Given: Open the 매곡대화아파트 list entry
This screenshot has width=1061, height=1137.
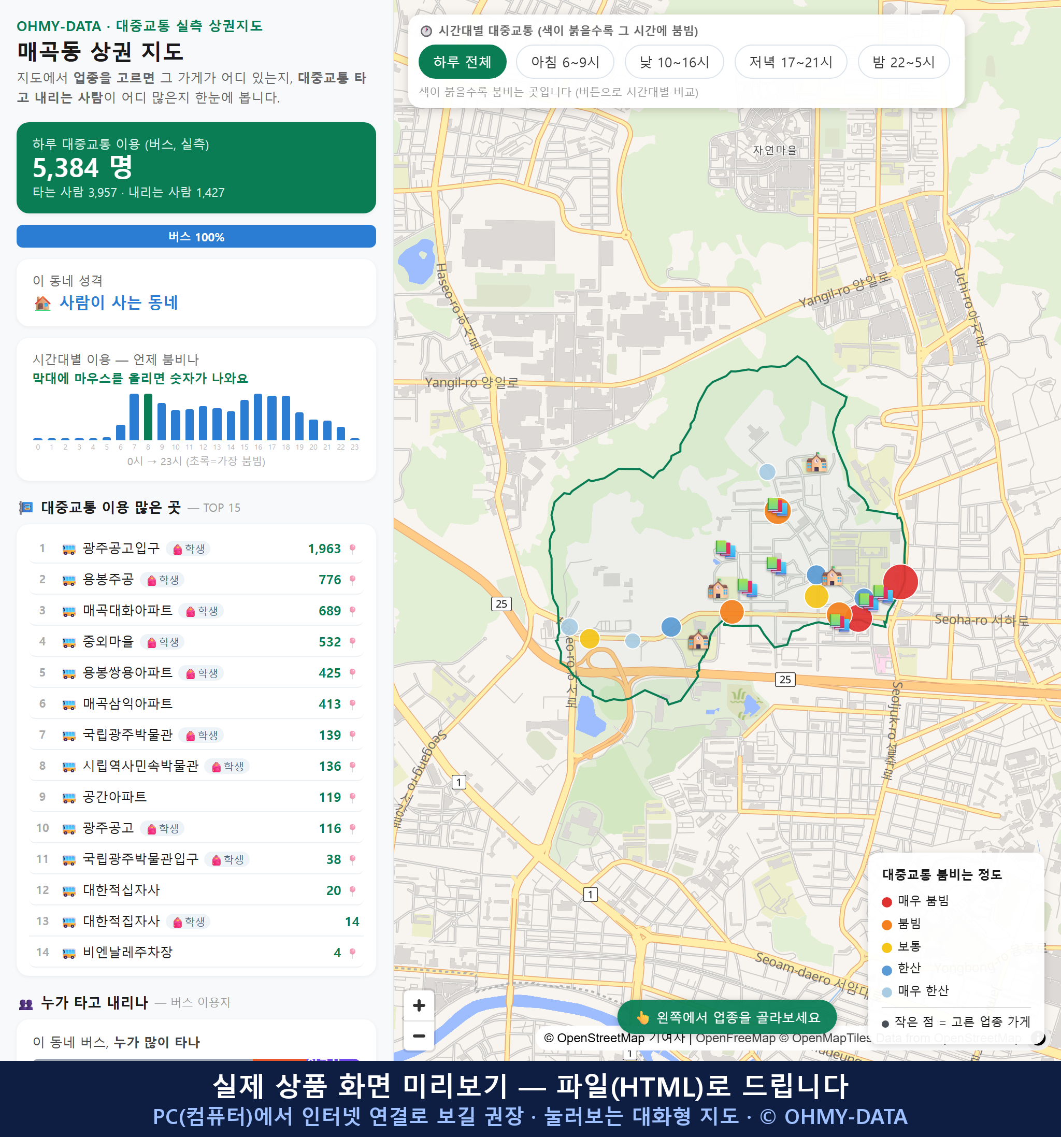Looking at the screenshot, I should (x=196, y=611).
